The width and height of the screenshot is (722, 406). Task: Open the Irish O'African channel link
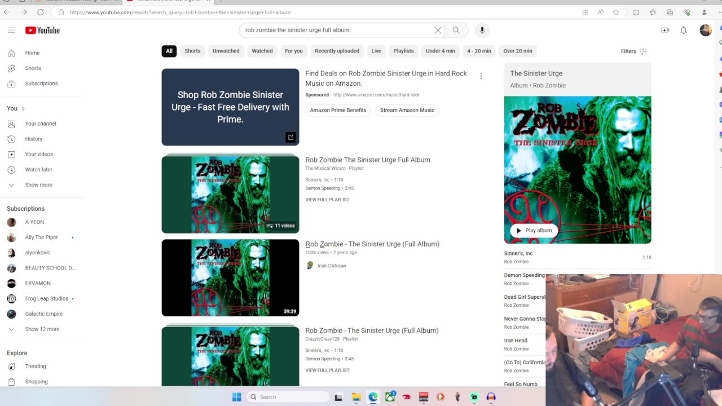[332, 266]
